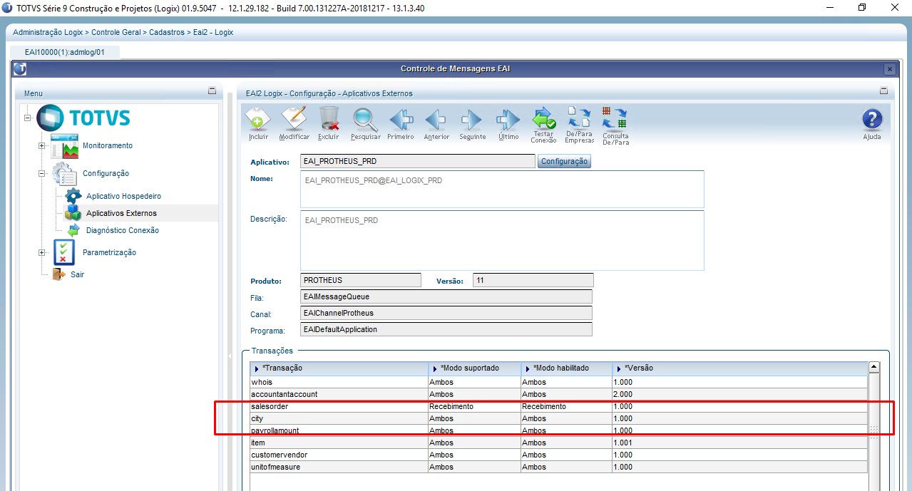Sort by Modo habilitado column header
The image size is (912, 491).
pos(567,368)
